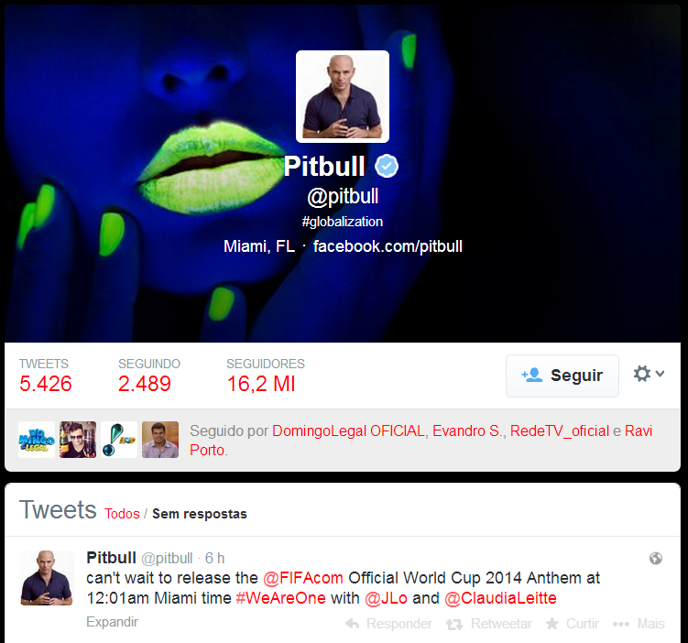Click the #WeAreOne hashtag
The width and height of the screenshot is (688, 643).
(281, 598)
